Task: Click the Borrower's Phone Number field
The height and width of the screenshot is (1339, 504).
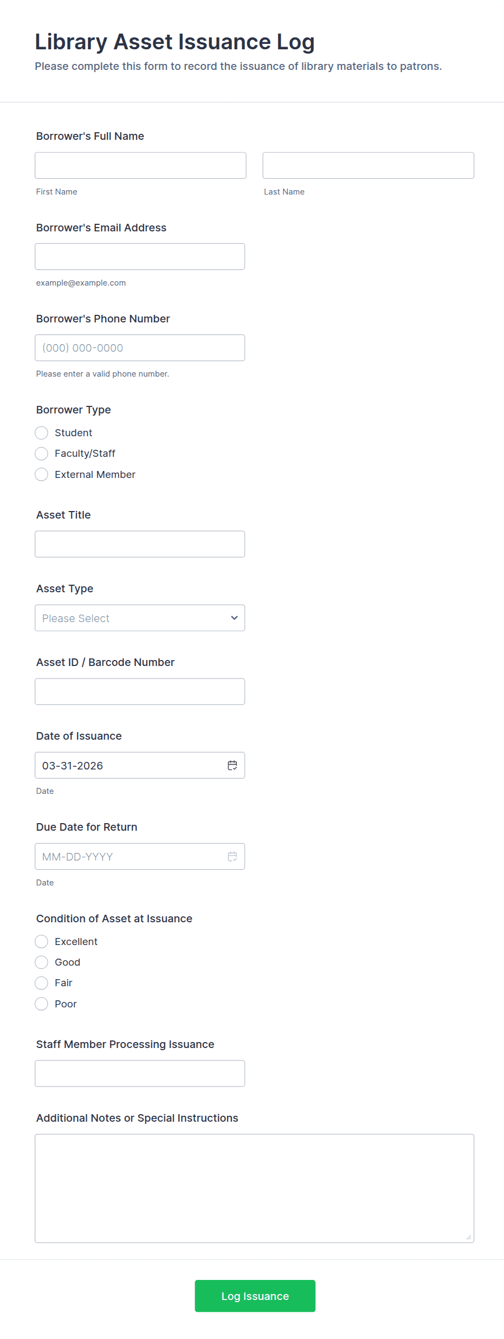Action: tap(140, 347)
